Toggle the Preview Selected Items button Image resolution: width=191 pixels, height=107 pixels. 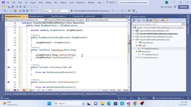click(165, 21)
